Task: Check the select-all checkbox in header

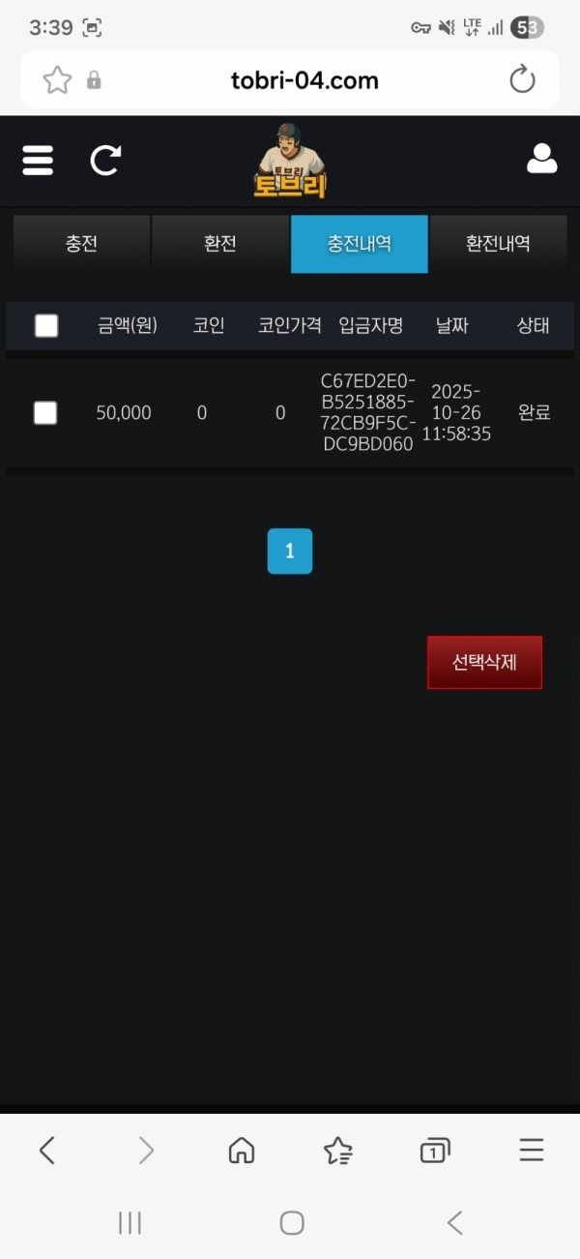Action: point(46,325)
